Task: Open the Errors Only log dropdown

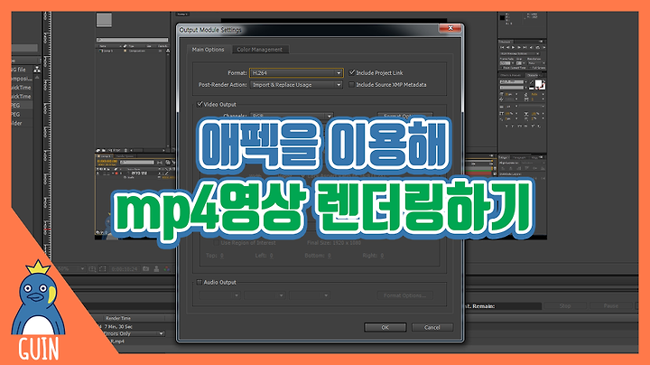Action: tap(133, 333)
